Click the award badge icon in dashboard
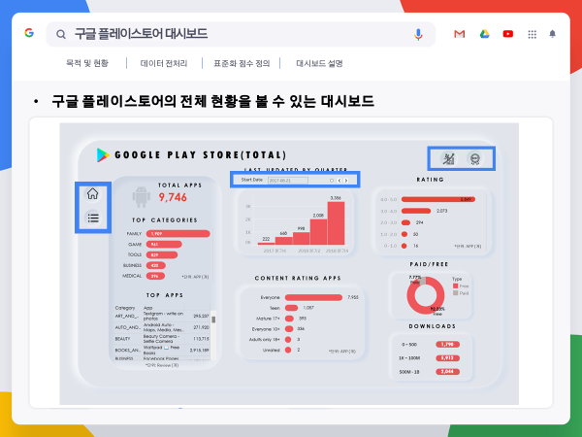Screen dimensions: 582x437 [x=475, y=158]
